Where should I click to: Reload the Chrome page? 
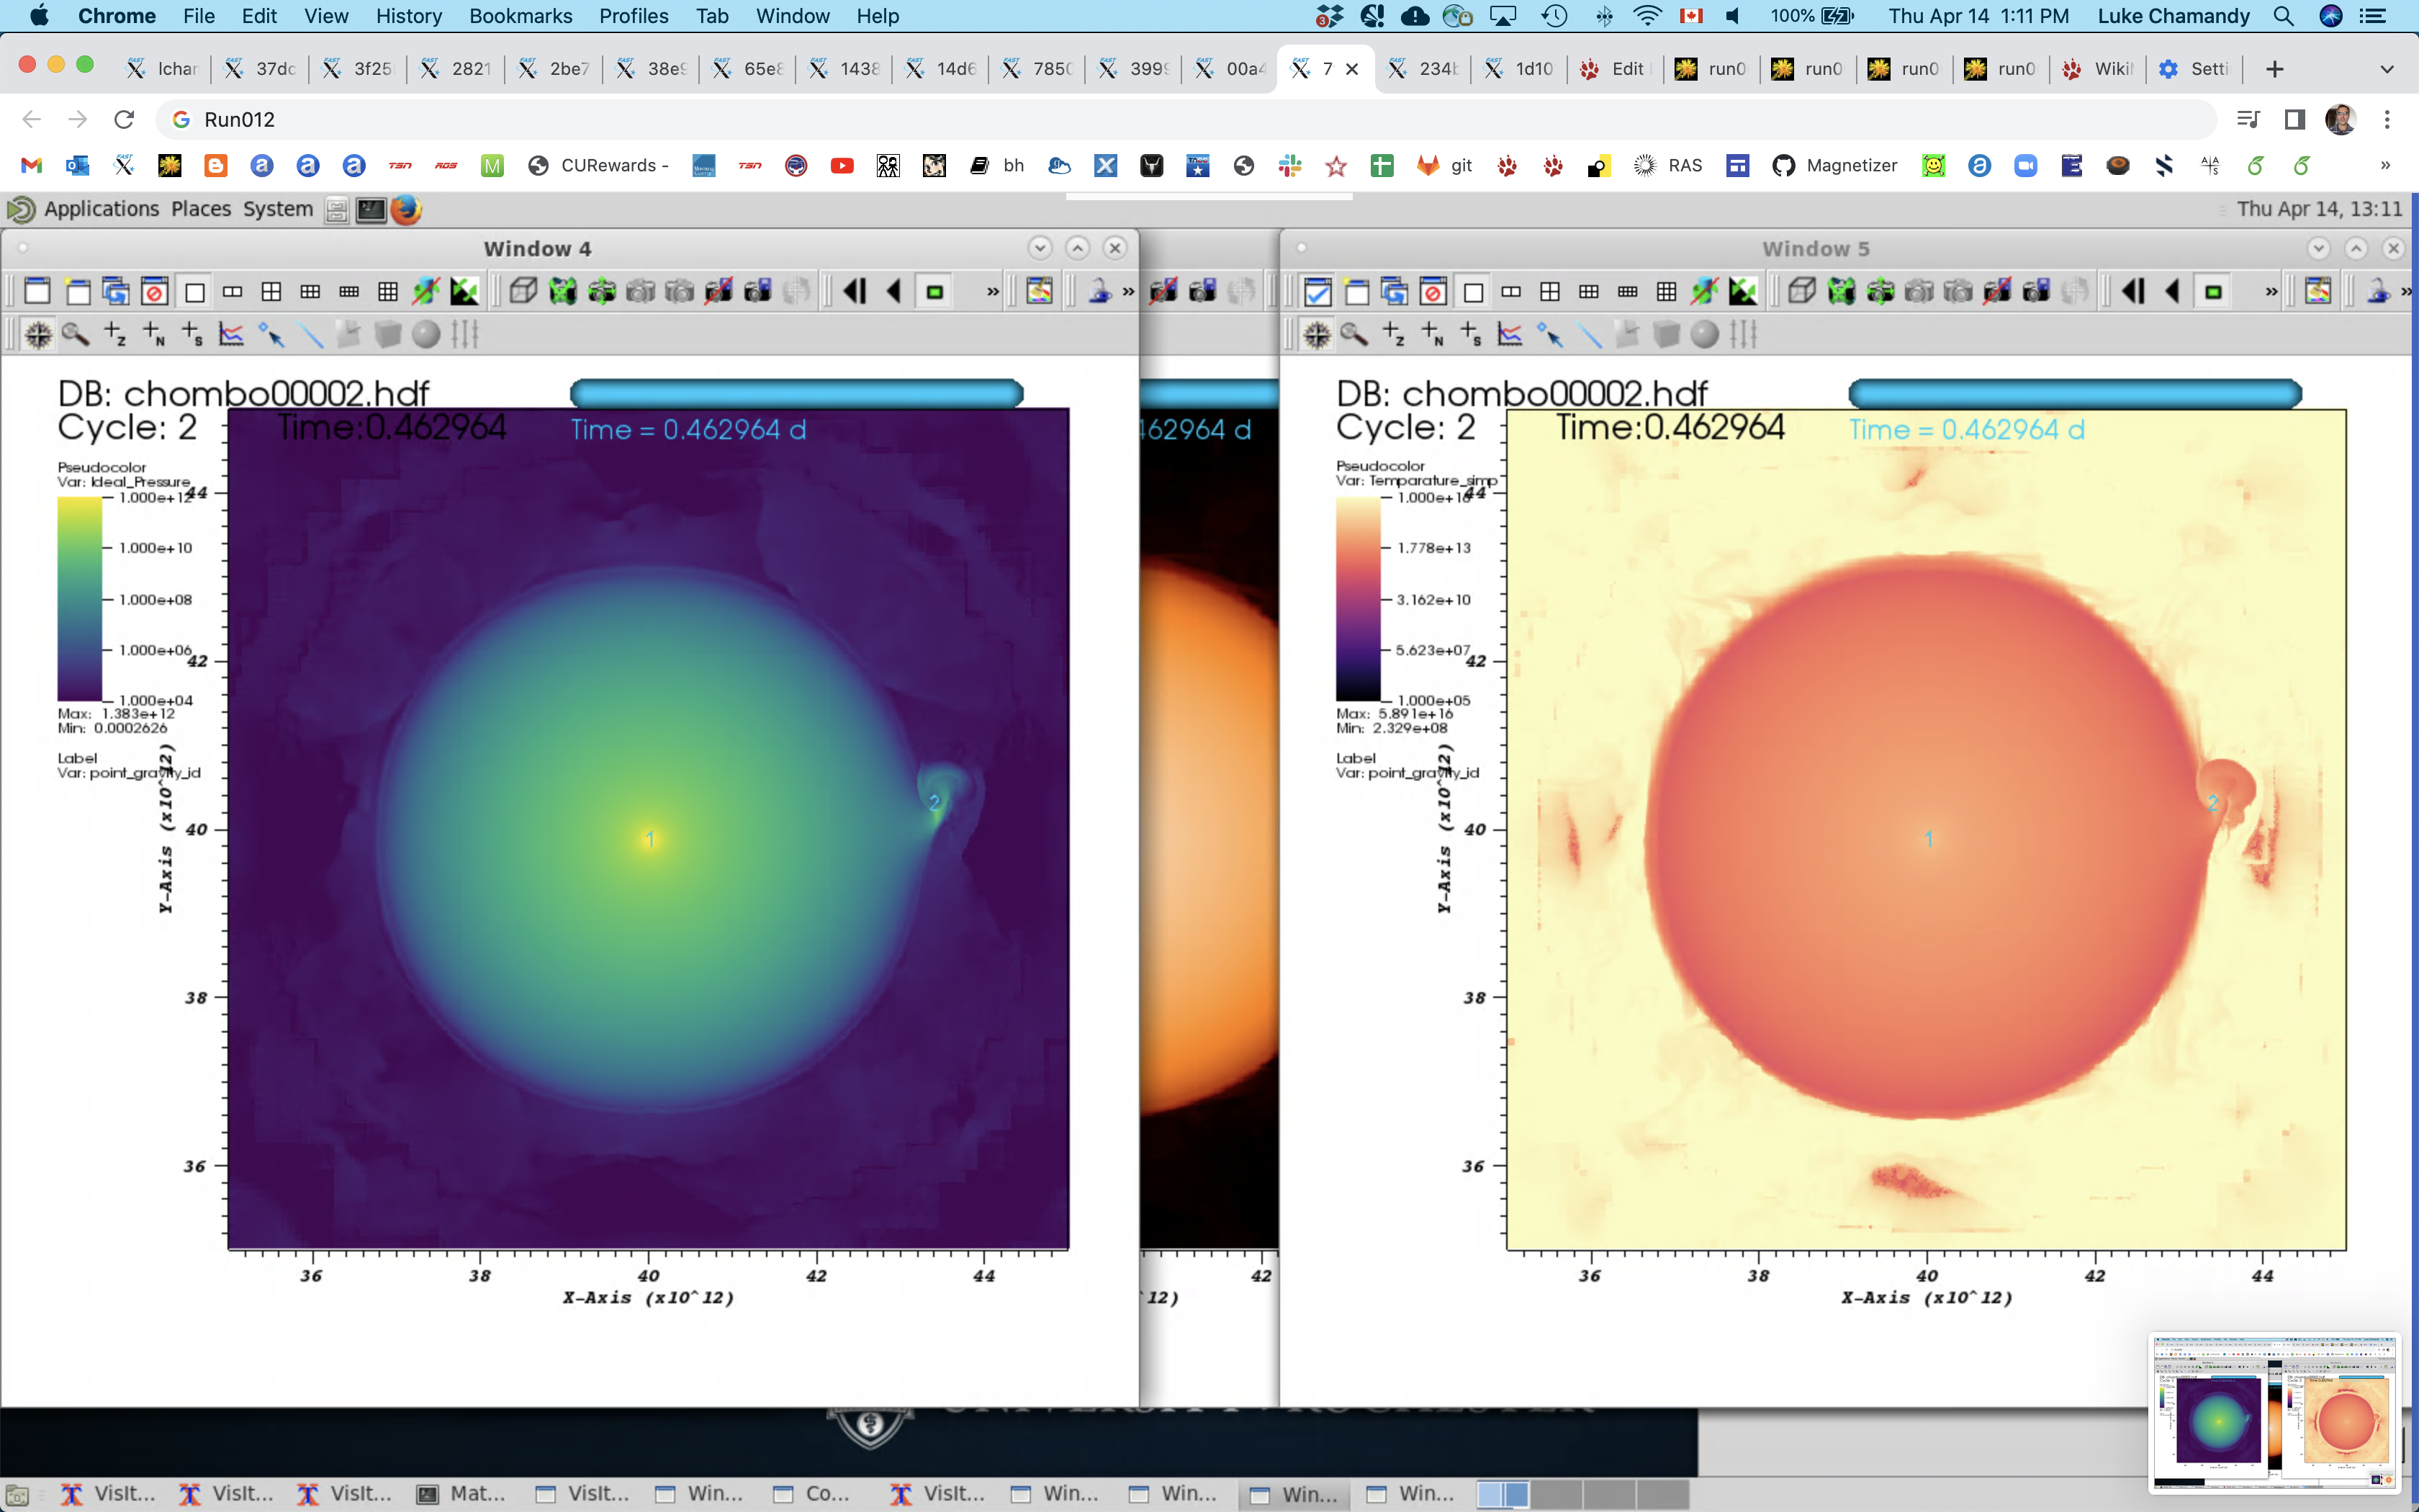124,120
